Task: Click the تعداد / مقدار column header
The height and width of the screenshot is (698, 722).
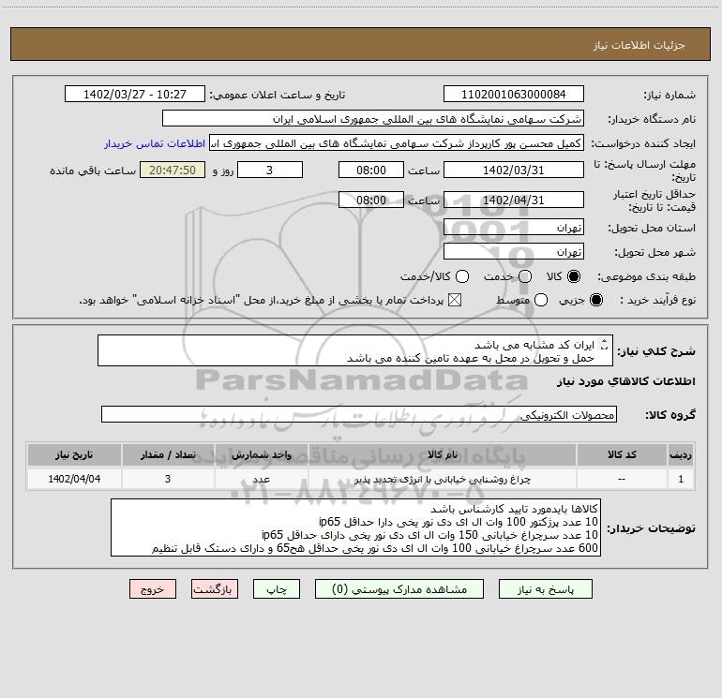Action: [x=168, y=454]
